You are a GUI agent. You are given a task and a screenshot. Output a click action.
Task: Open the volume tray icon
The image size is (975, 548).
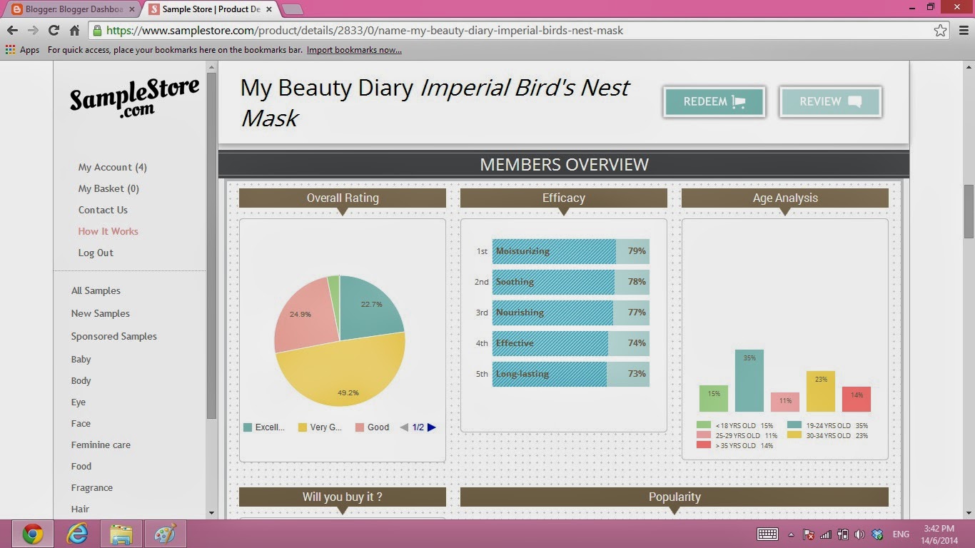click(859, 534)
